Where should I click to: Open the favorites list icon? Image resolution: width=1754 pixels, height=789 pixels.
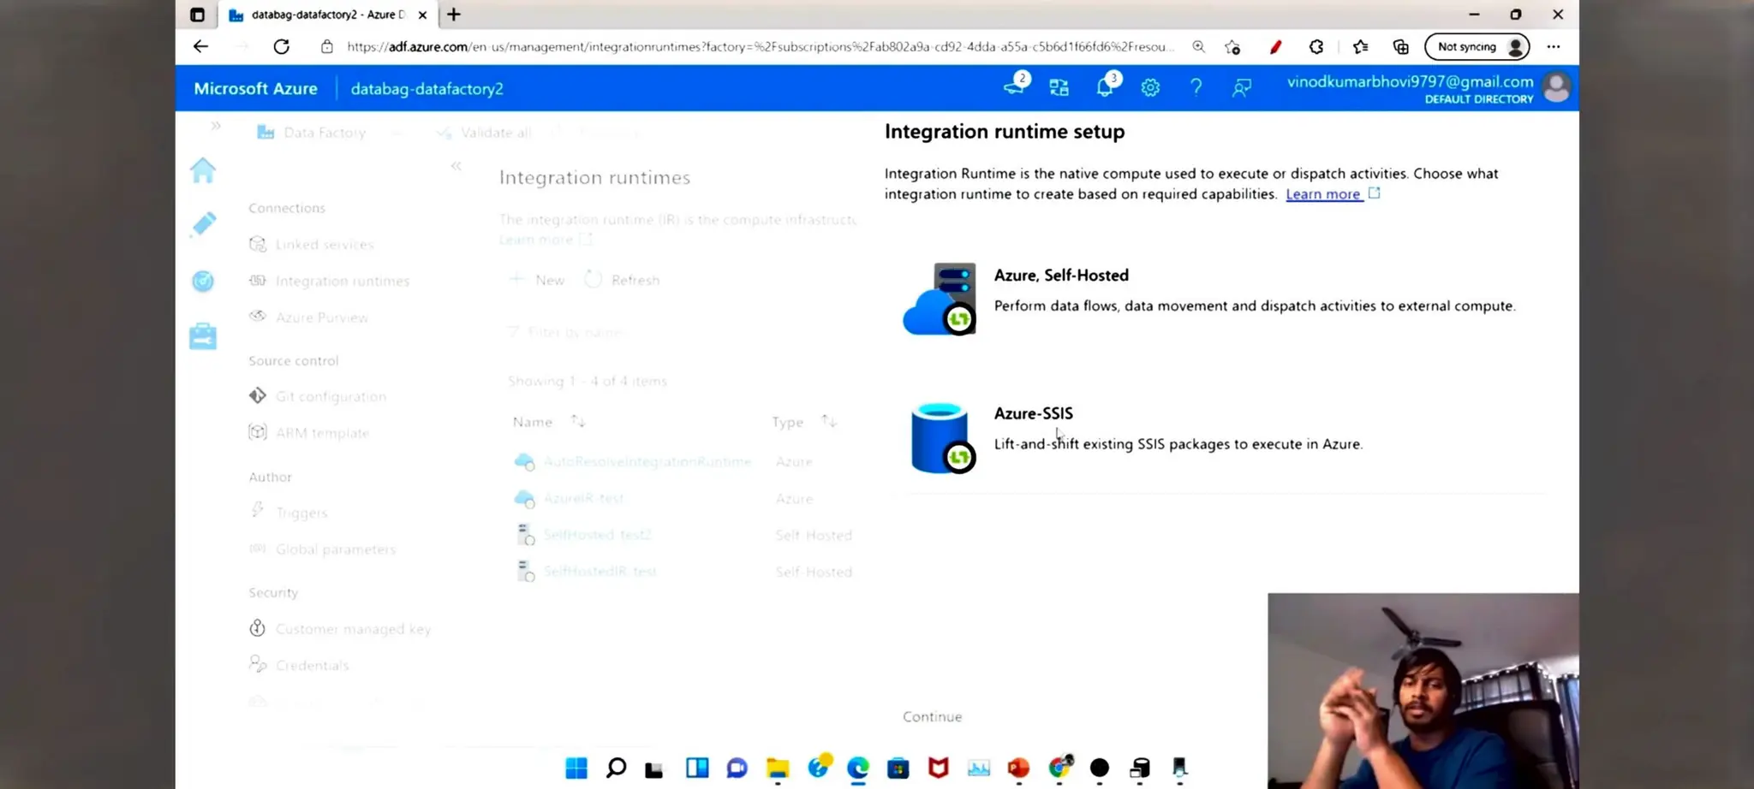click(1360, 47)
